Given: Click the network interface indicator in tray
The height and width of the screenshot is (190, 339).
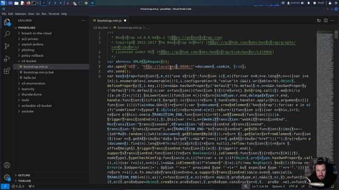Looking at the screenshot, I should point(293,3).
